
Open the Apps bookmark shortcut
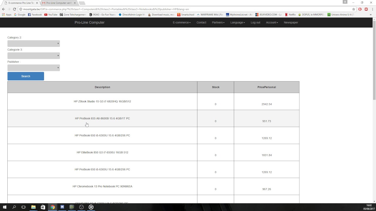[7, 15]
